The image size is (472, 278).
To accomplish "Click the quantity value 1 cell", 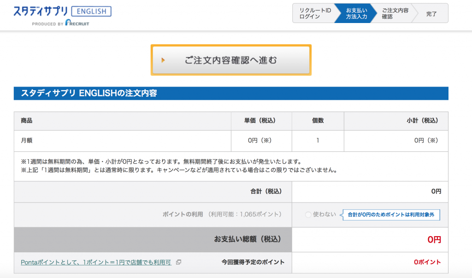I will [318, 141].
